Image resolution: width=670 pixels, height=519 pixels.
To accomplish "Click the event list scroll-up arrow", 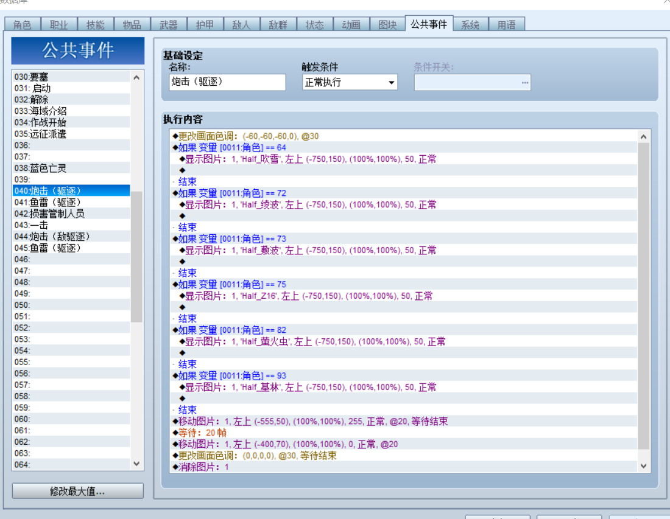I will (136, 77).
